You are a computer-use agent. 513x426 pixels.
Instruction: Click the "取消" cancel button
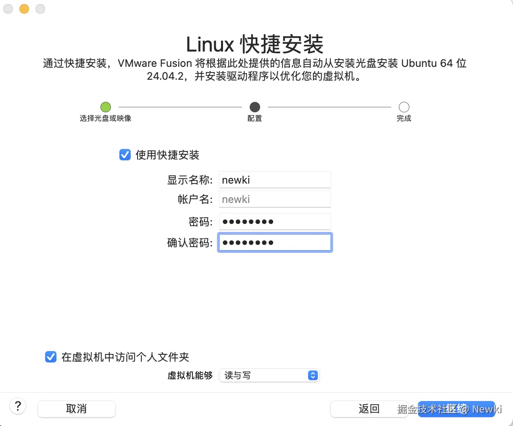77,409
